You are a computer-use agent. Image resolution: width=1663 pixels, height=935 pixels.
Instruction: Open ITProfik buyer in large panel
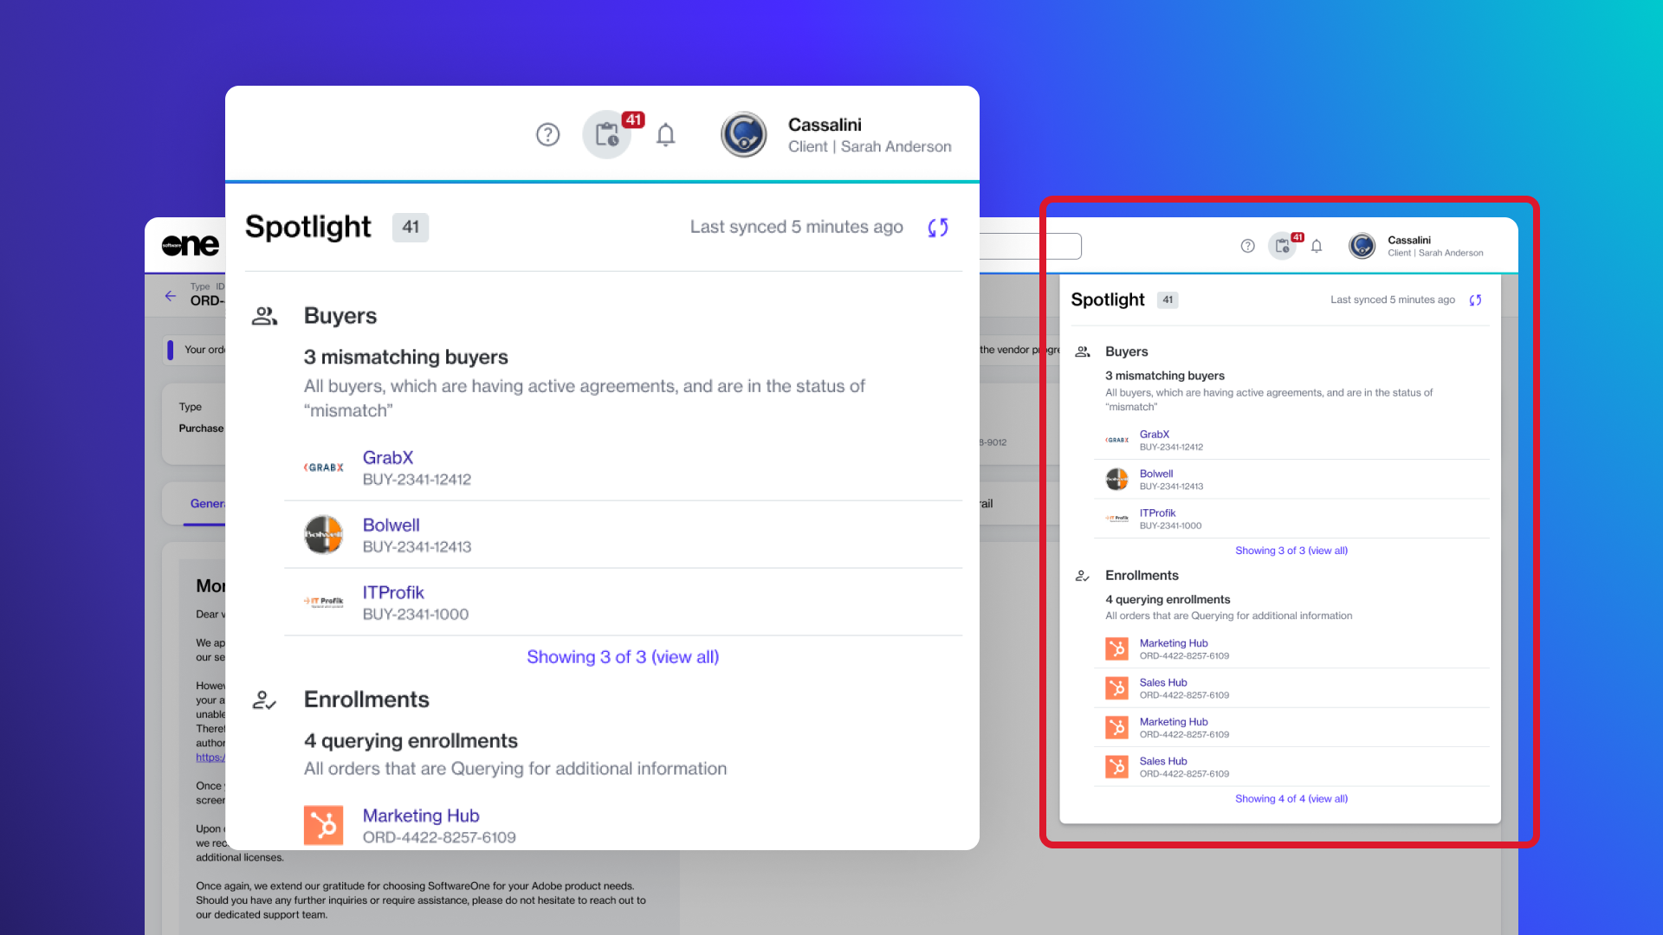[x=393, y=593]
